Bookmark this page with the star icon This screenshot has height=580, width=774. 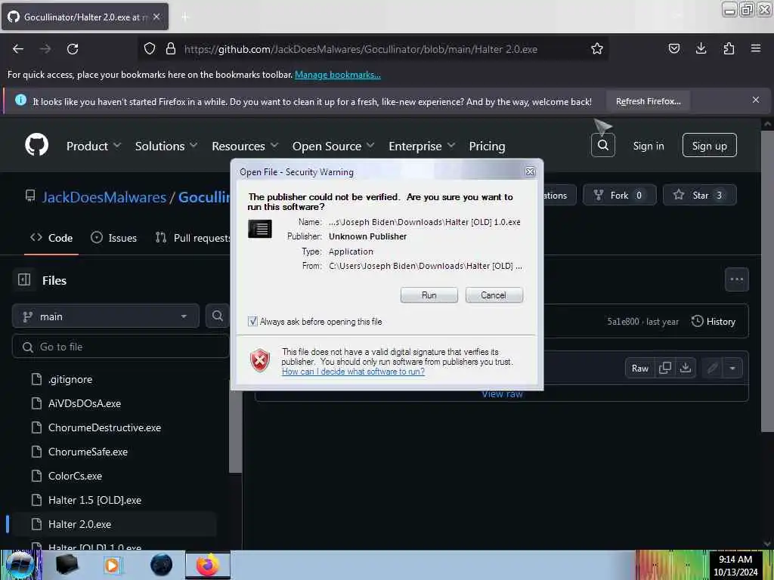coord(597,48)
